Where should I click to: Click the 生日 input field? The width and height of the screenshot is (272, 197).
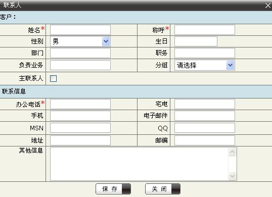196,41
